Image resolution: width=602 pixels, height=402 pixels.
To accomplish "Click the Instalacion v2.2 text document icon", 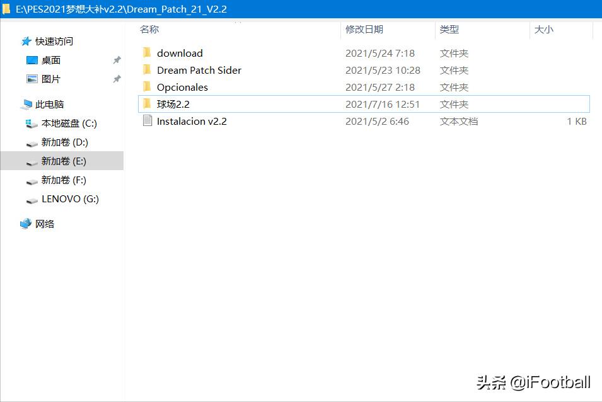I will (147, 121).
